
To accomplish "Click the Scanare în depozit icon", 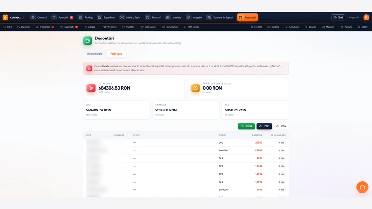I will pyautogui.click(x=209, y=17).
